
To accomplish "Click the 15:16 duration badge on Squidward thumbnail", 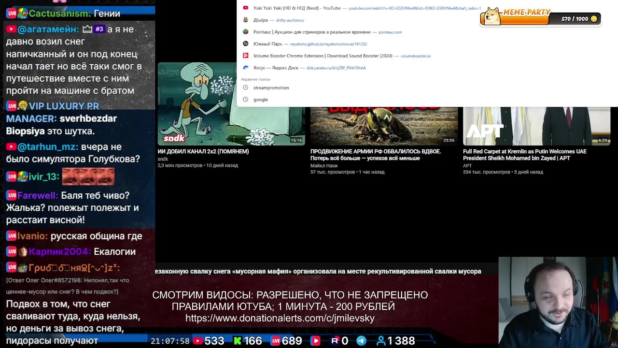I will tap(296, 140).
